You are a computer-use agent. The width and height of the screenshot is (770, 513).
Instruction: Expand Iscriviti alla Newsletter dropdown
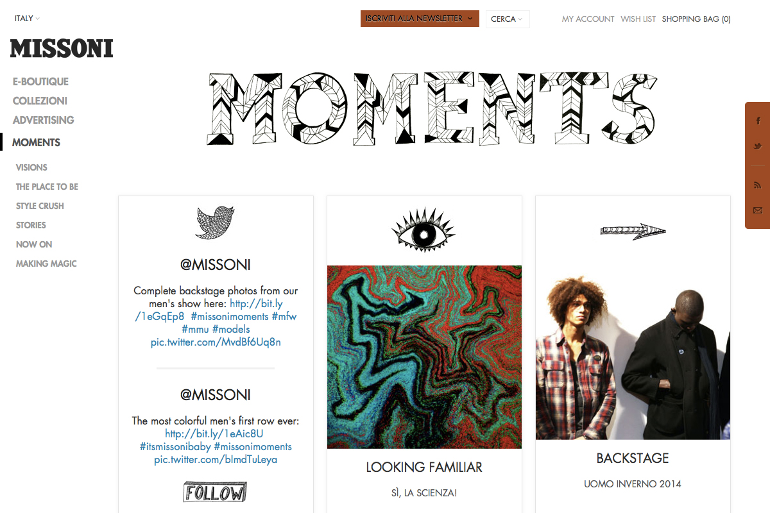420,19
